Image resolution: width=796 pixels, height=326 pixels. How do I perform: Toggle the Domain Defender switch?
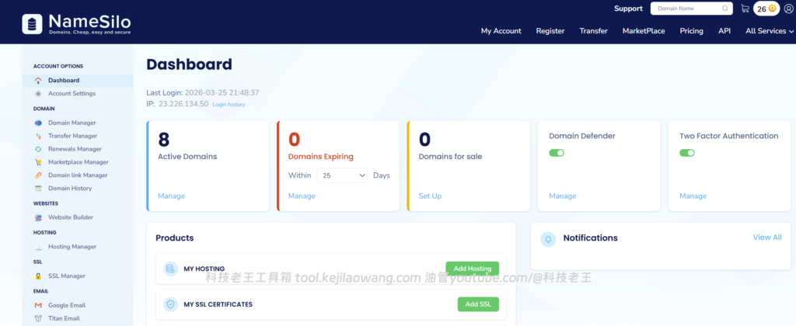click(x=557, y=153)
